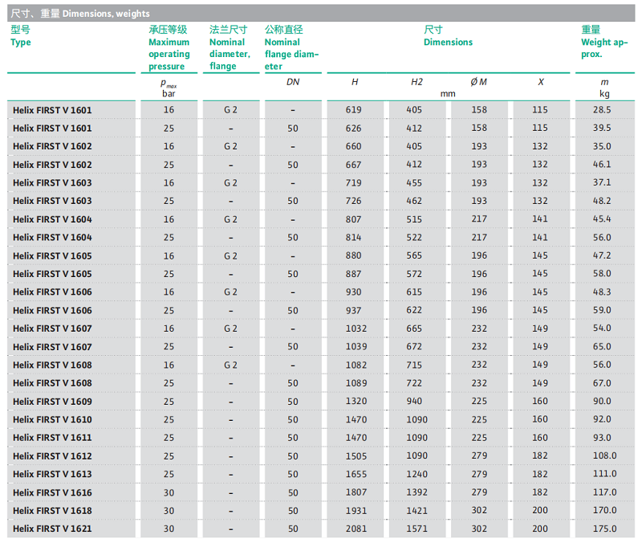The height and width of the screenshot is (543, 642).
Task: Select H value '626'
Action: (353, 129)
